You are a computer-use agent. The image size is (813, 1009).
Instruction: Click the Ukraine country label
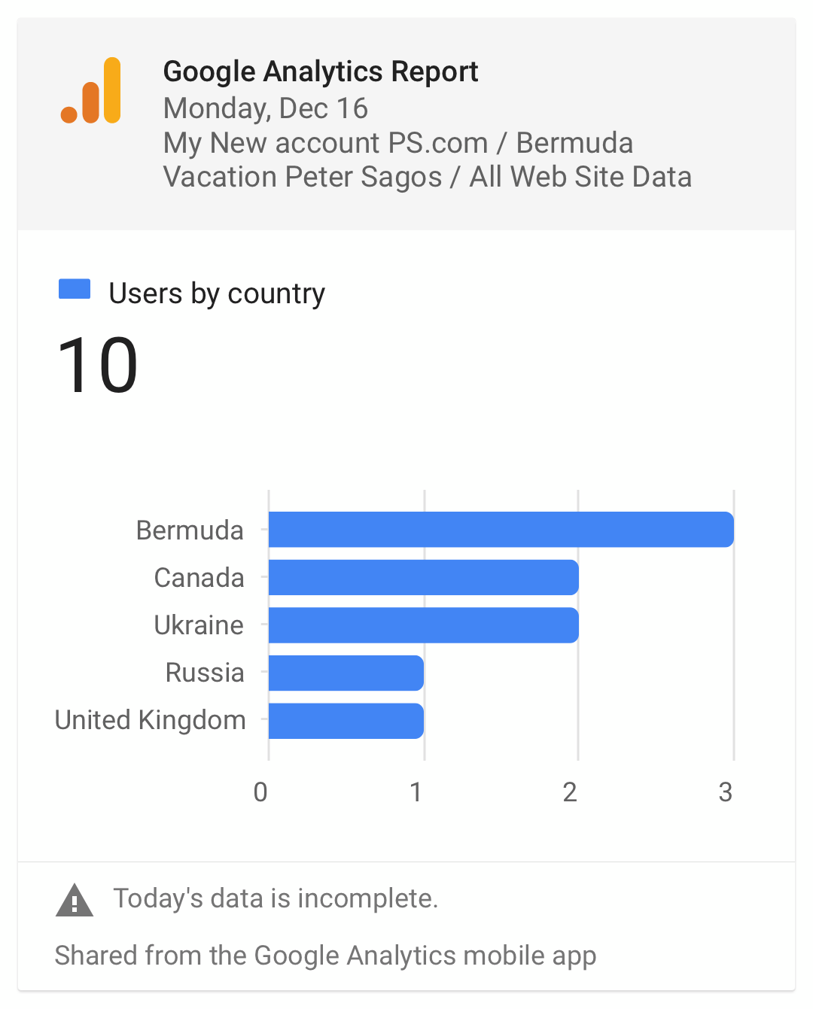[x=199, y=625]
